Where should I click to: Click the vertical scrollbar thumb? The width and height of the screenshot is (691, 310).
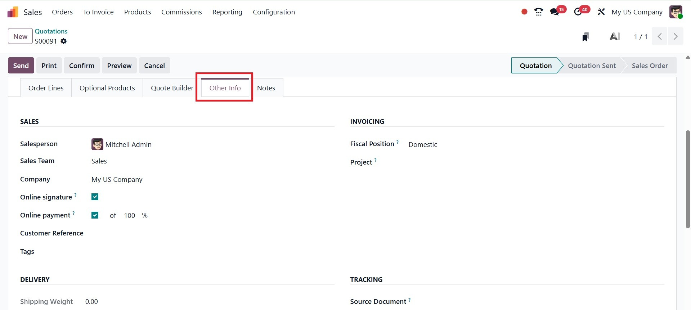pyautogui.click(x=688, y=179)
